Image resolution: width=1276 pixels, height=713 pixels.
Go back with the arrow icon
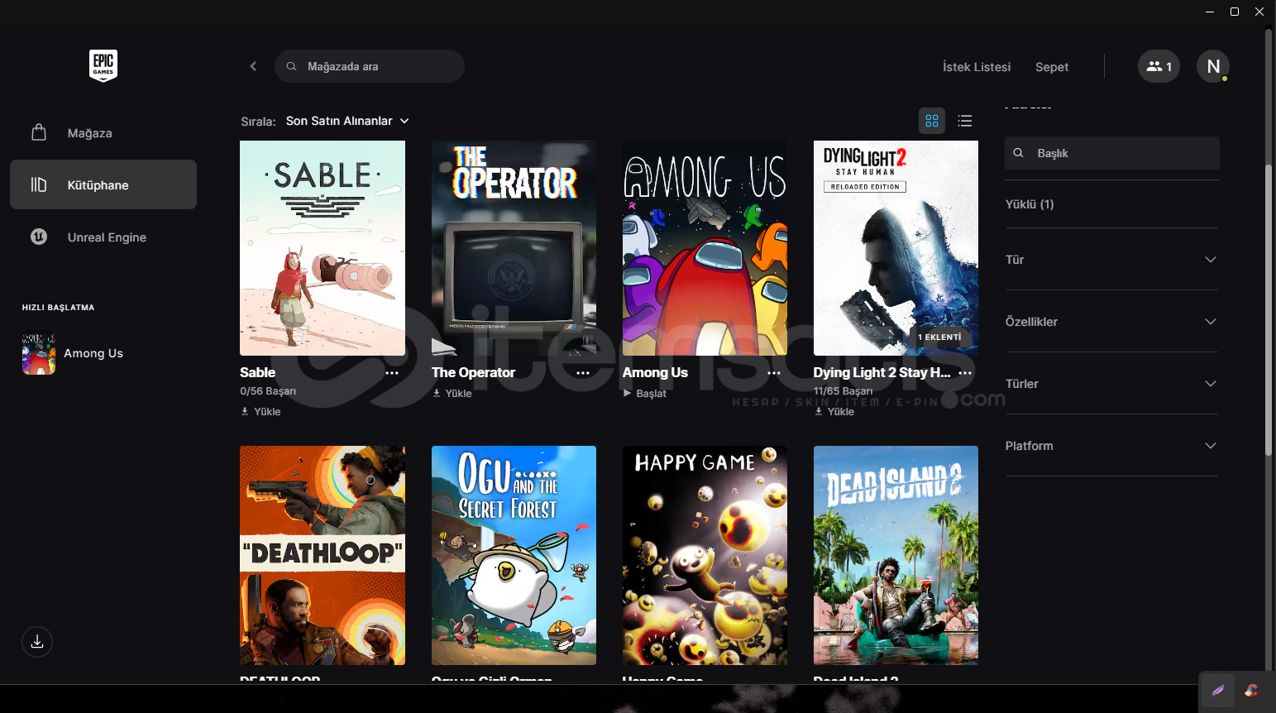pos(253,66)
